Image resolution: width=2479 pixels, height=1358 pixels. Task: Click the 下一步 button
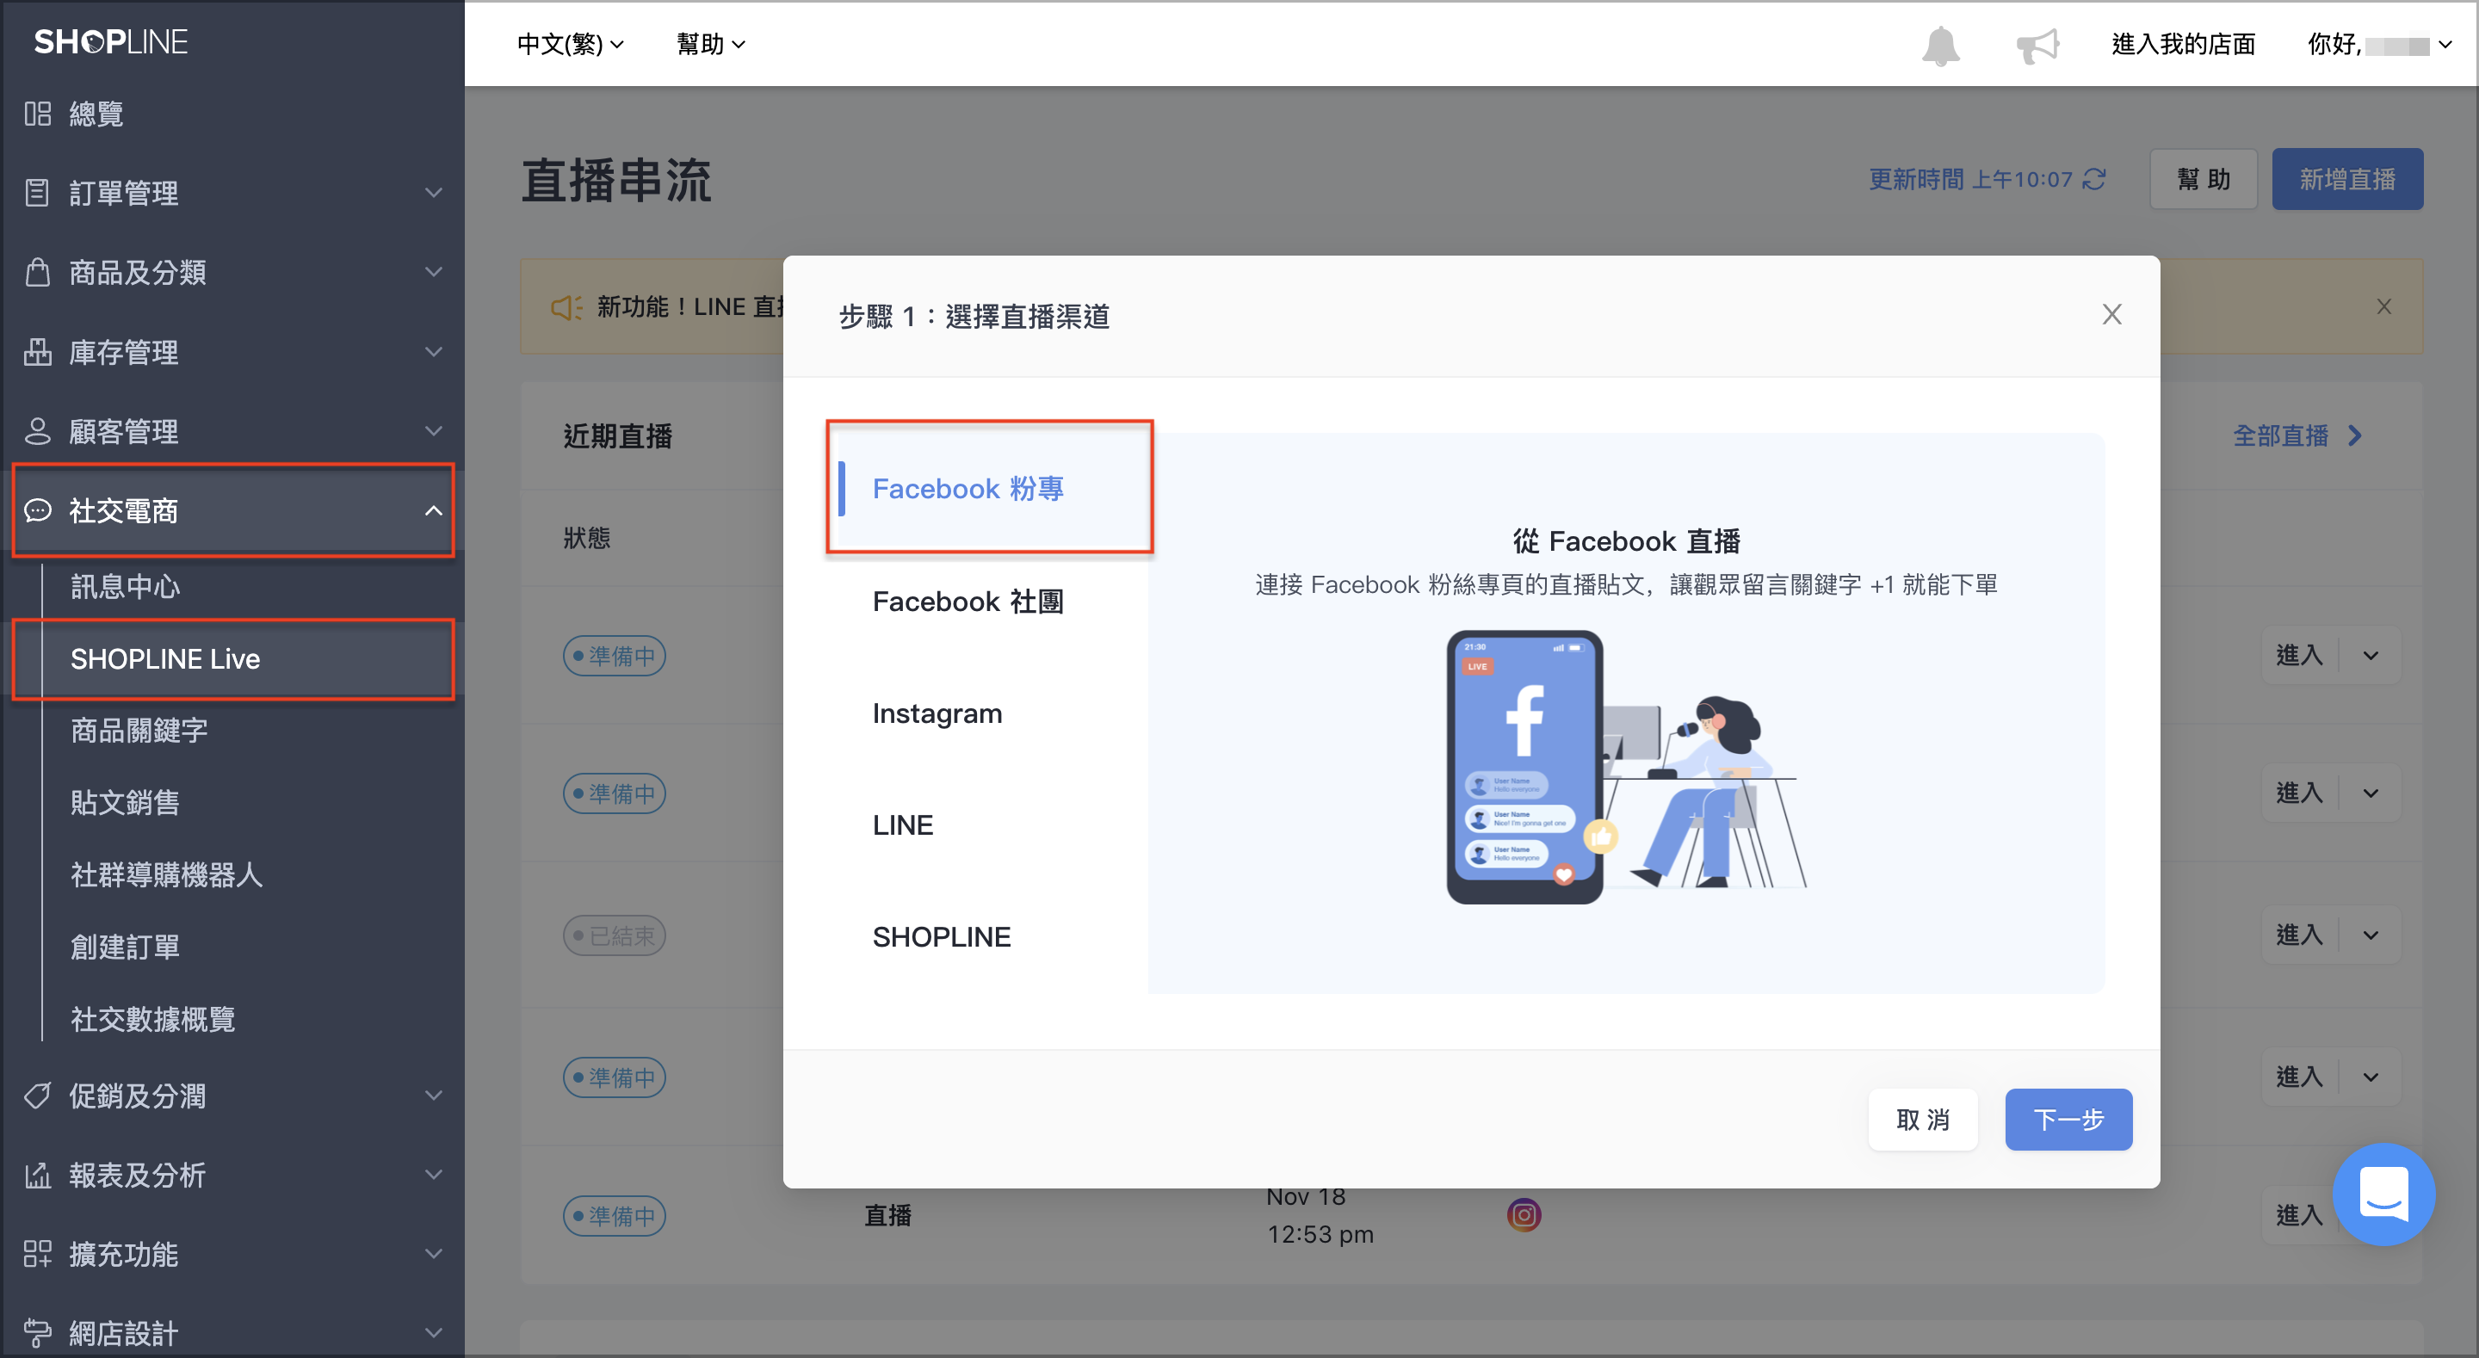2068,1120
